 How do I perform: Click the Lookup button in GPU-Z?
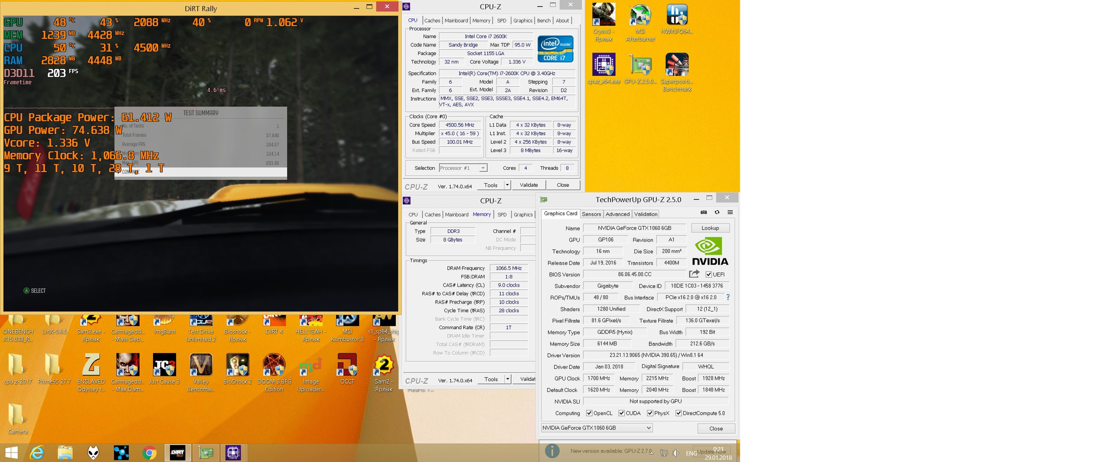point(710,228)
